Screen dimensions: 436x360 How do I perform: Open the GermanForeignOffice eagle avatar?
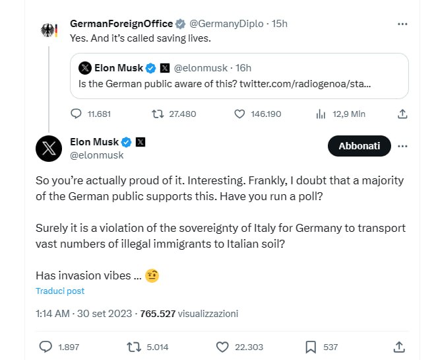pos(49,31)
